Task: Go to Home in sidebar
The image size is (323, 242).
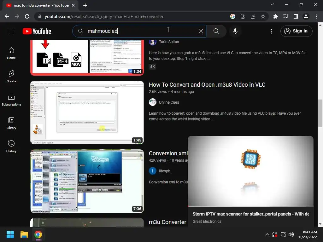Action: point(11,53)
